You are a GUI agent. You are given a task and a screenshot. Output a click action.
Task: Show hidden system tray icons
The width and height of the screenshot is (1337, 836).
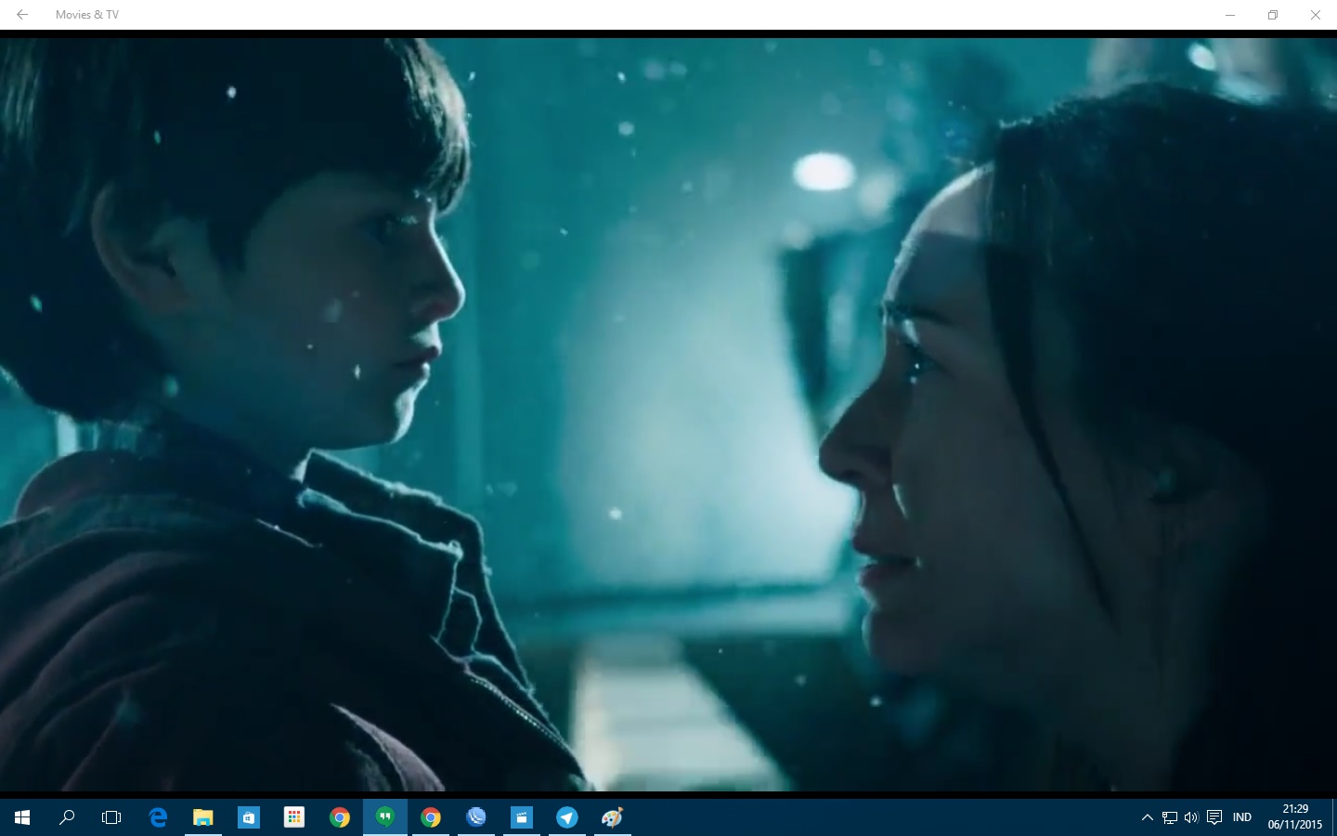tap(1147, 817)
